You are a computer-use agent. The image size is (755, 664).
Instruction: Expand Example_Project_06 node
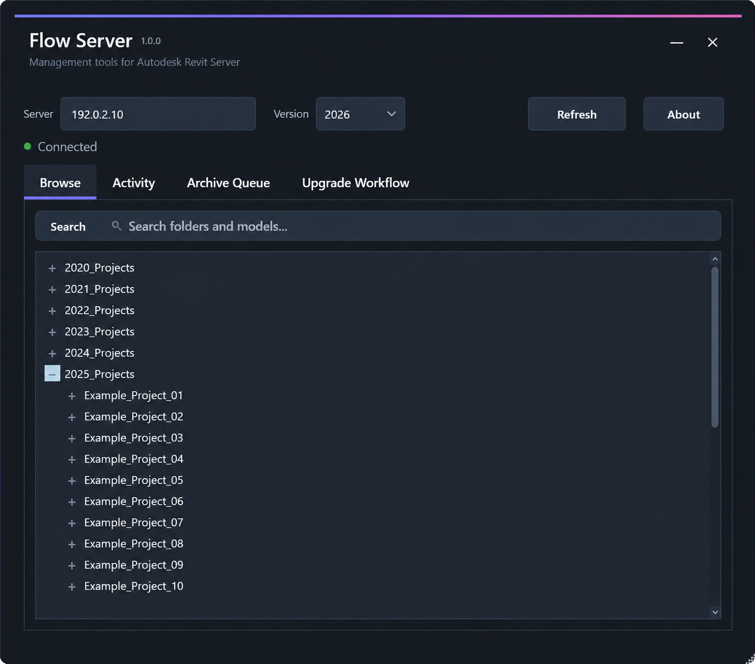(72, 502)
